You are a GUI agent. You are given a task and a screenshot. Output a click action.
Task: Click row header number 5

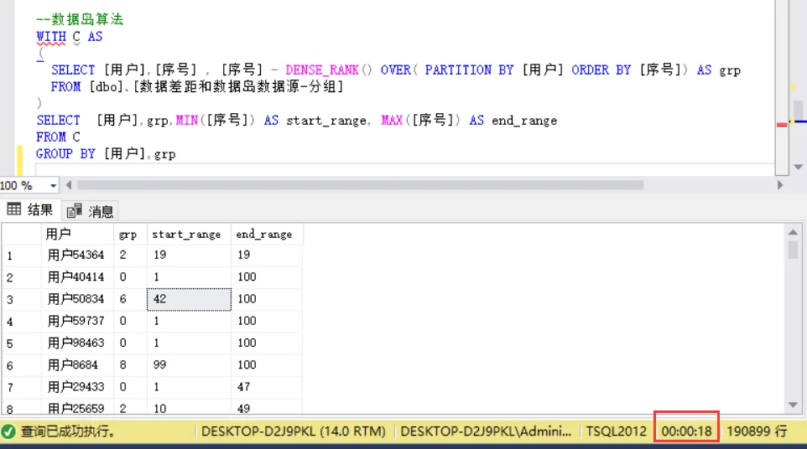pyautogui.click(x=21, y=343)
